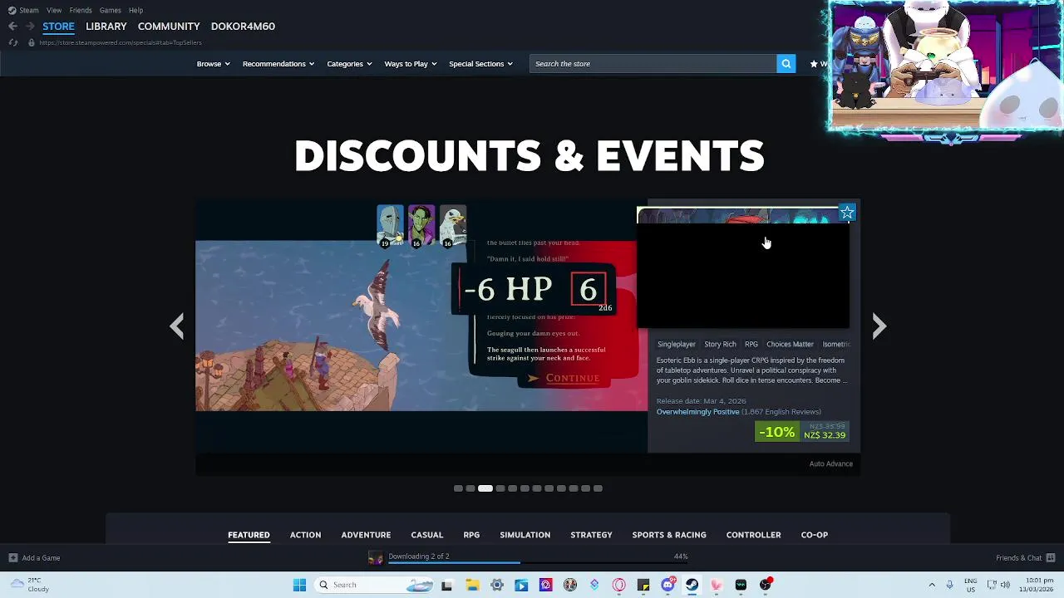Click the Steam logo in menu bar
Screen dimensions: 1064x598
coord(12,10)
